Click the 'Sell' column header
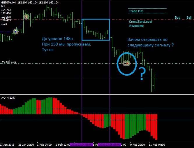Viewport: 194px width, 148px height. 189,18
